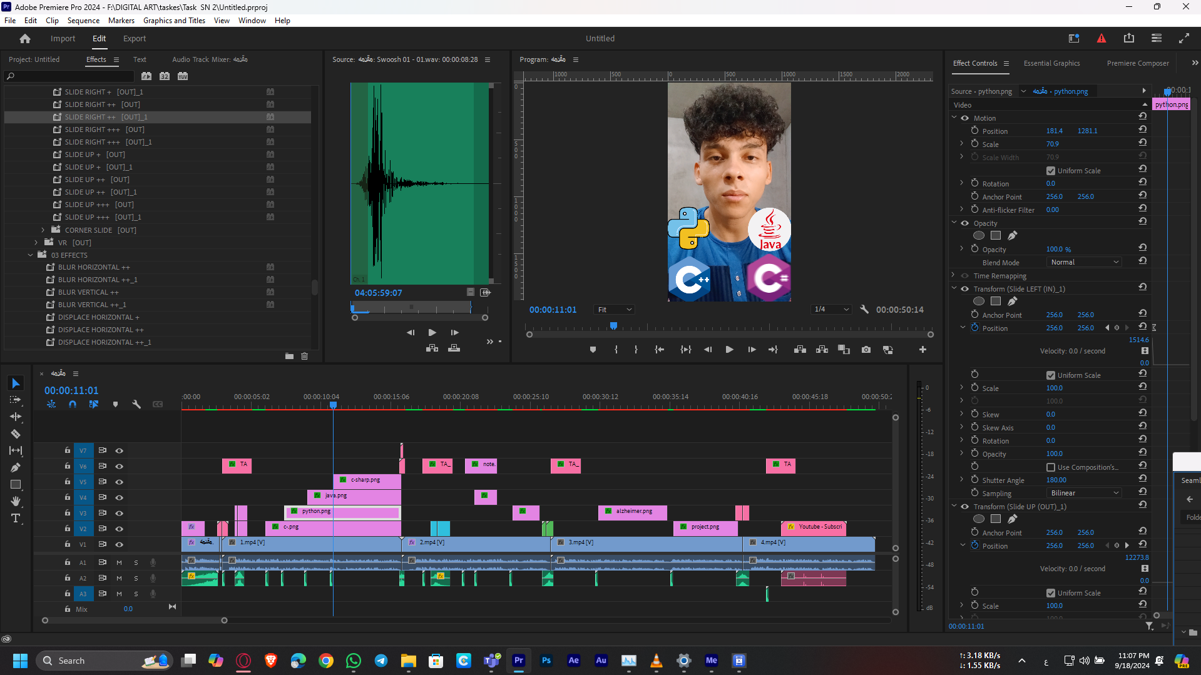Open the workspaces menu icon
This screenshot has height=675, width=1201.
(x=1157, y=38)
